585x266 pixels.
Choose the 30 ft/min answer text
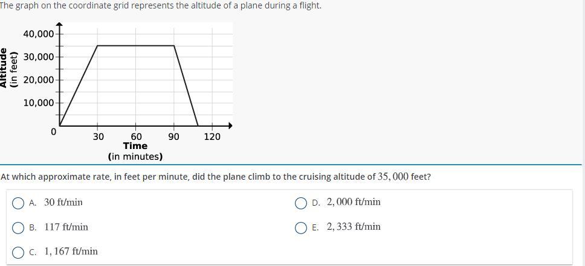point(63,202)
